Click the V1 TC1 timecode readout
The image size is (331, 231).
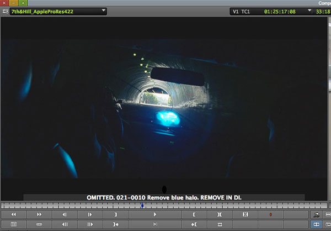(x=264, y=12)
